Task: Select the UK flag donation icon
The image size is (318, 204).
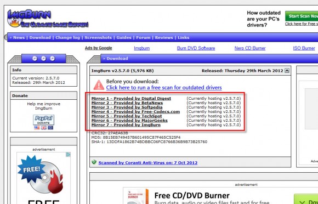Action: [x=44, y=128]
